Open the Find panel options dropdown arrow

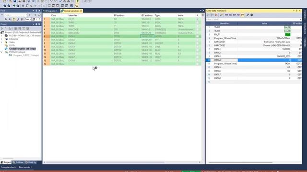click(x=33, y=11)
